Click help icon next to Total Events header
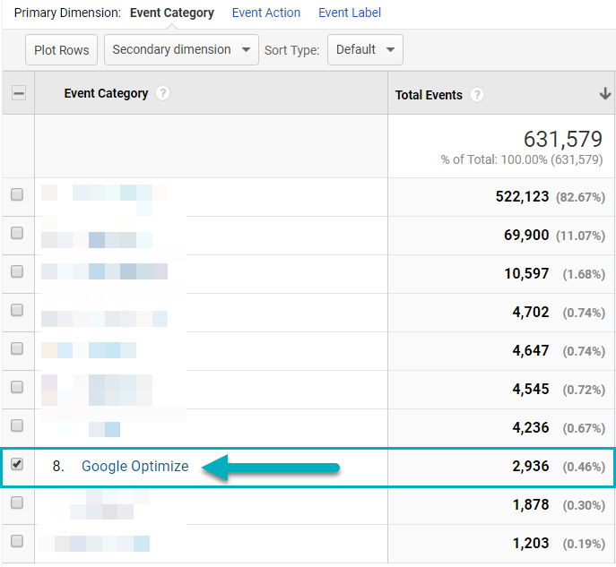This screenshot has height=567, width=616. pos(477,95)
